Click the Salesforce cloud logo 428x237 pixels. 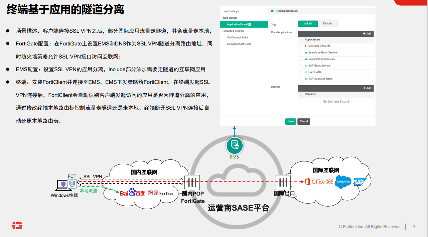(343, 182)
